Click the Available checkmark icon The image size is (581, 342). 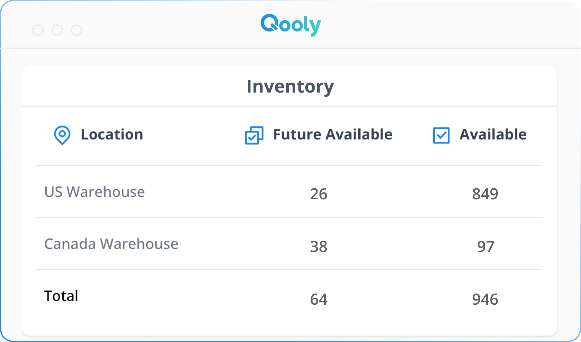pyautogui.click(x=441, y=135)
